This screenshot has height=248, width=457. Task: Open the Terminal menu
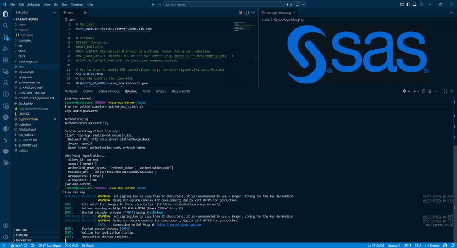[x=76, y=5]
